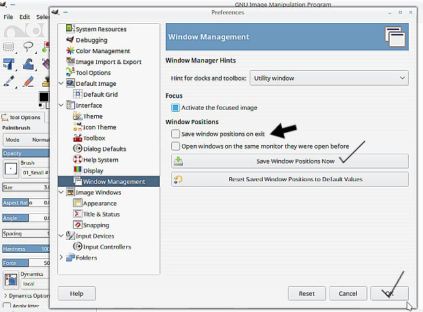Click the Interface category icon

coord(70,105)
